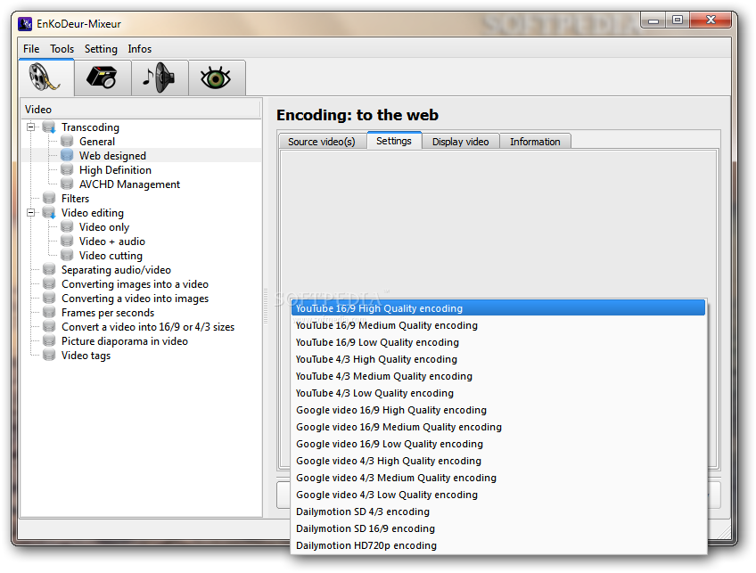Click the database icon beside High Definition

coord(67,169)
